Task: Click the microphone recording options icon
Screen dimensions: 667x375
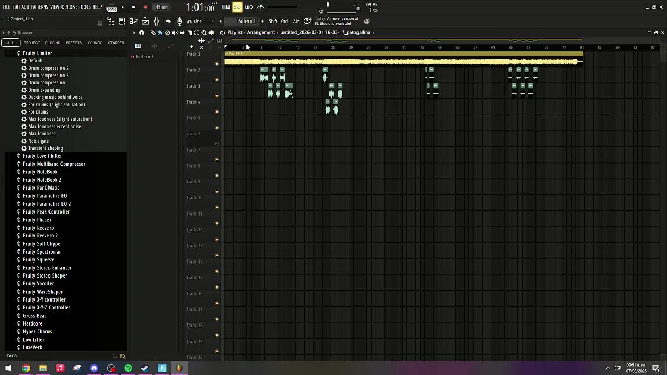Action: pos(179,21)
